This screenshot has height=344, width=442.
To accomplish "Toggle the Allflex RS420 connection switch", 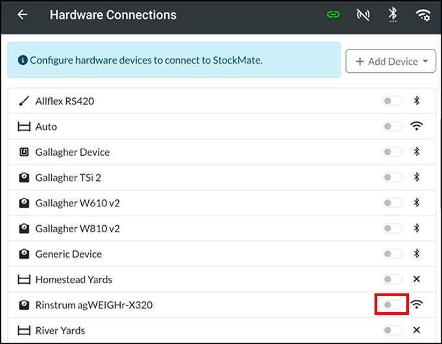I will click(393, 101).
